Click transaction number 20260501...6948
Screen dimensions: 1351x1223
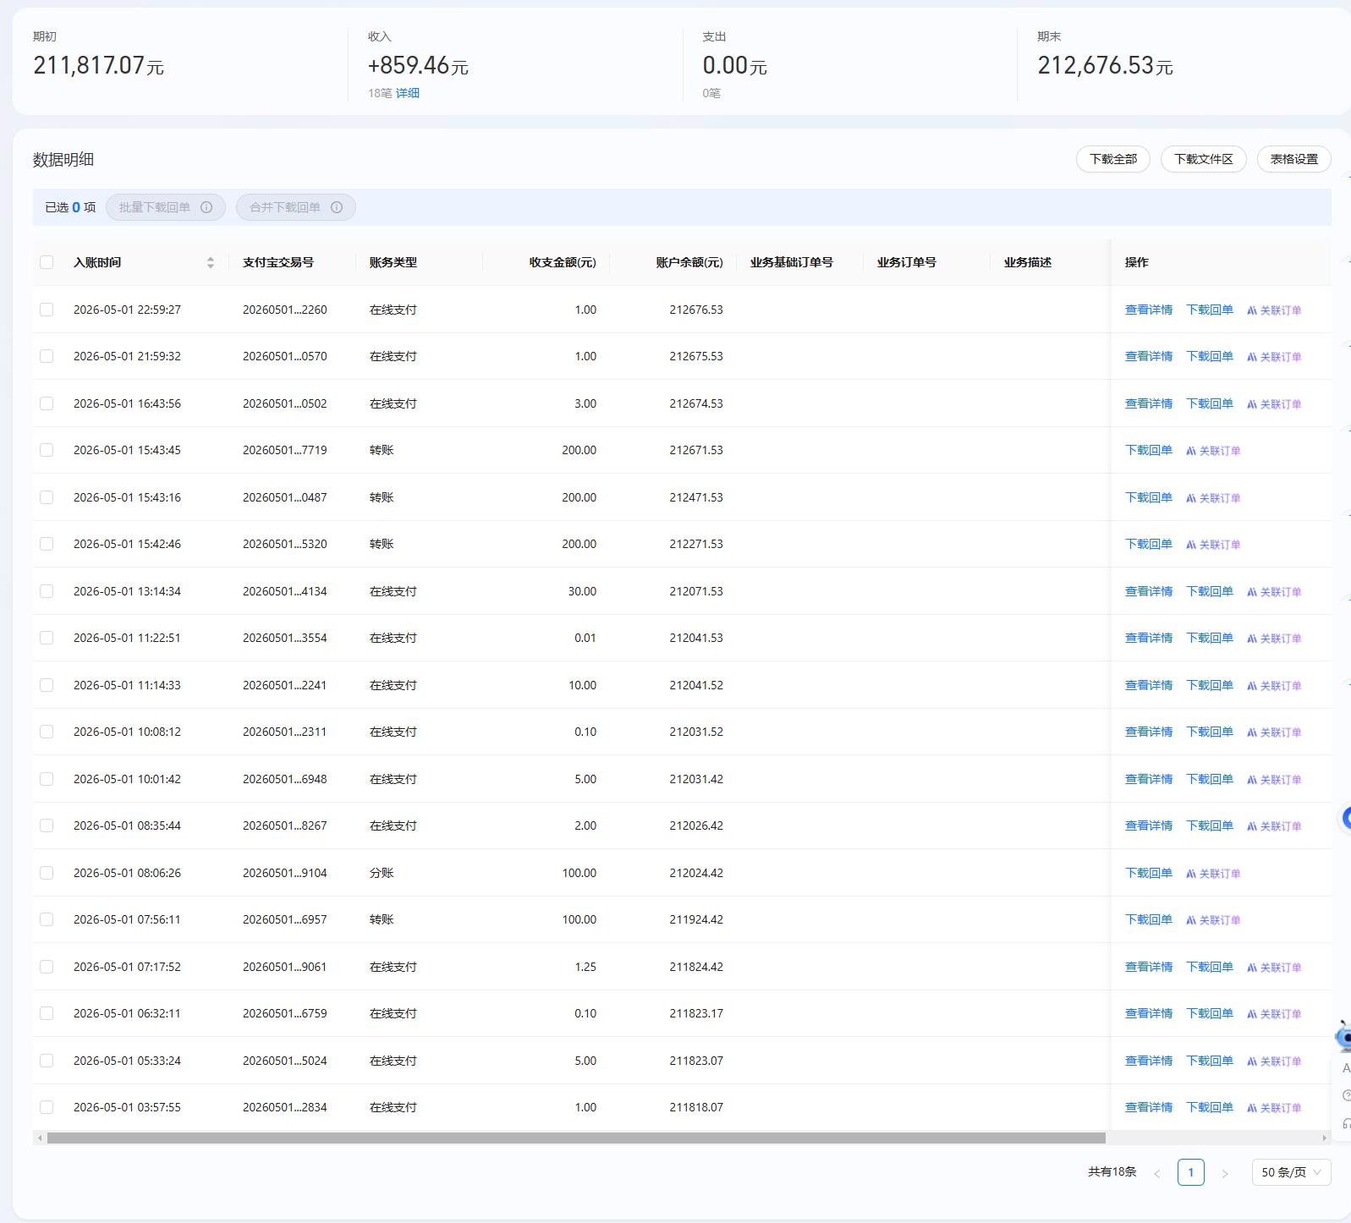[285, 779]
